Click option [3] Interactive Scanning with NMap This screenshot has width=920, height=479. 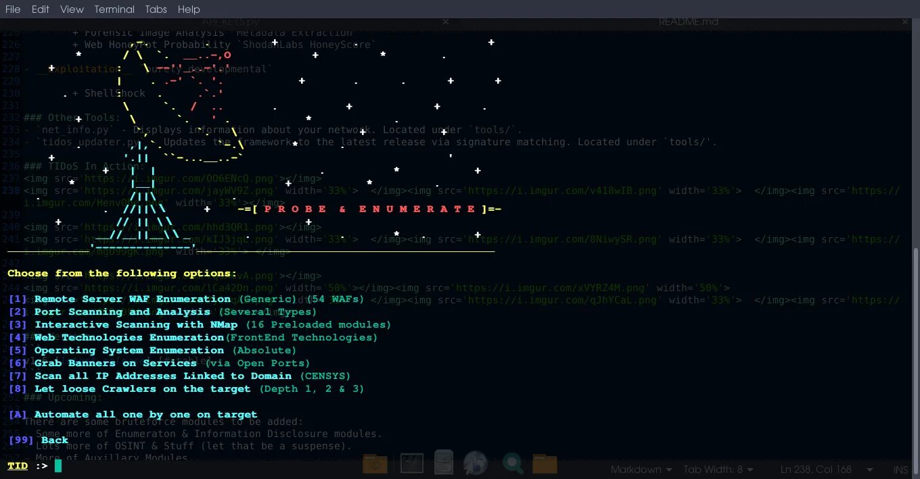(200, 324)
